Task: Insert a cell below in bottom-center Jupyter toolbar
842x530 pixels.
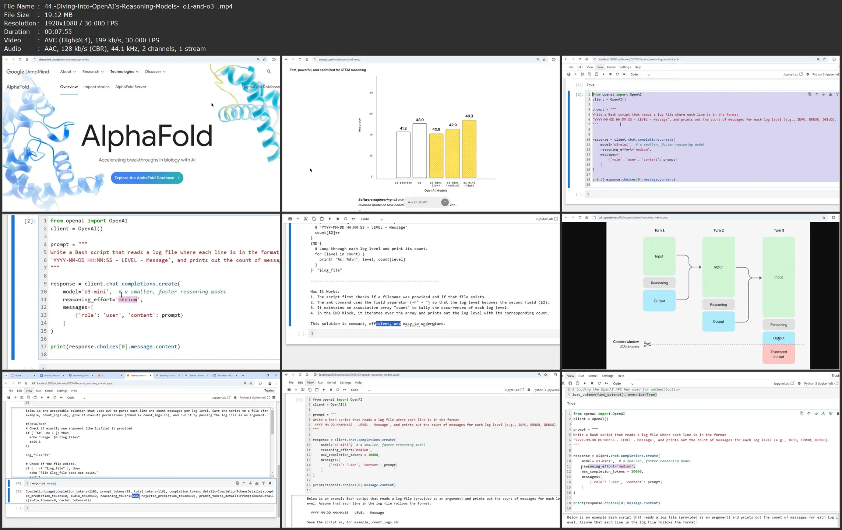Action: tap(296, 390)
